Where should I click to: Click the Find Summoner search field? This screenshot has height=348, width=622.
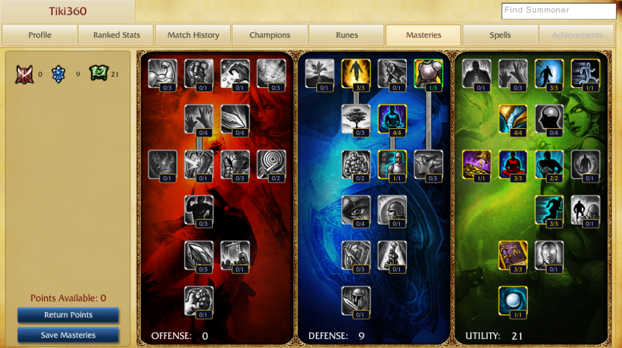point(559,11)
